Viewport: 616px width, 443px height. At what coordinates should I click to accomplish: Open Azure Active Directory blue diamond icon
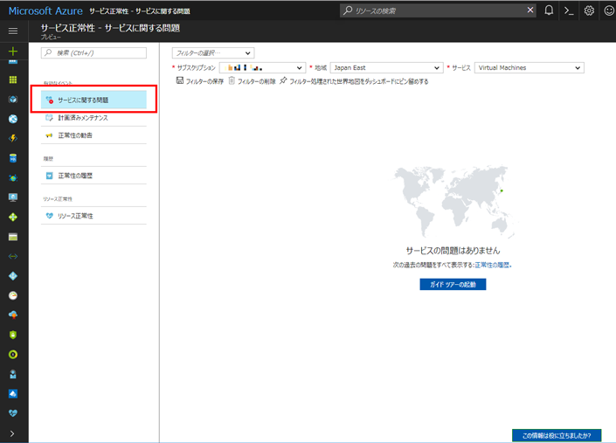click(x=13, y=276)
